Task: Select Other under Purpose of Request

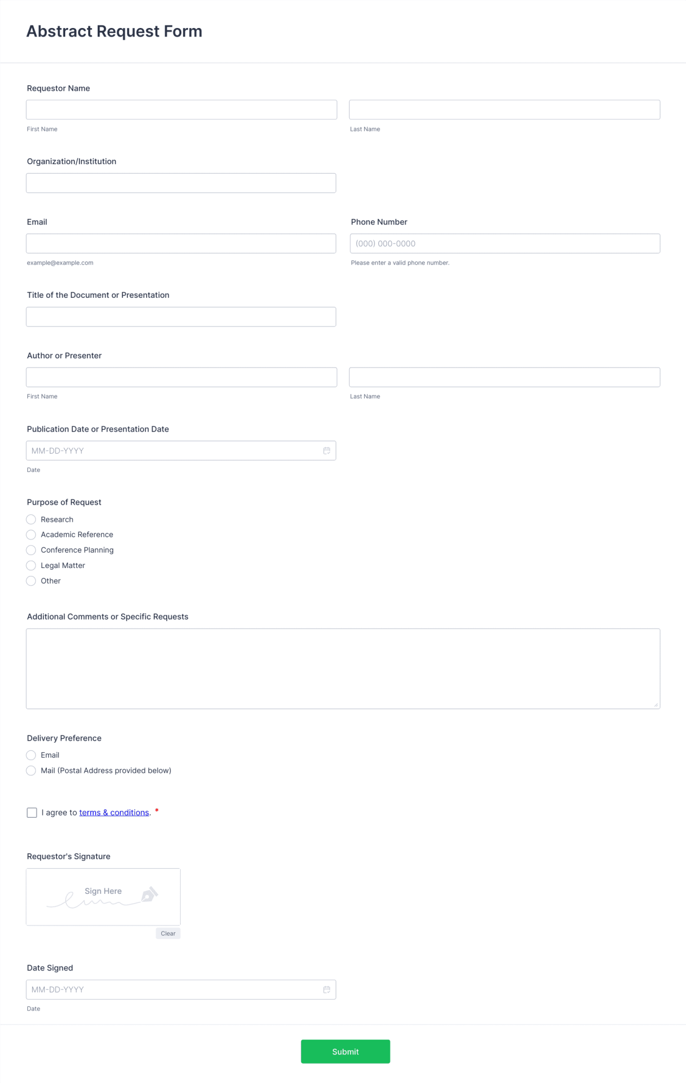Action: (x=31, y=581)
